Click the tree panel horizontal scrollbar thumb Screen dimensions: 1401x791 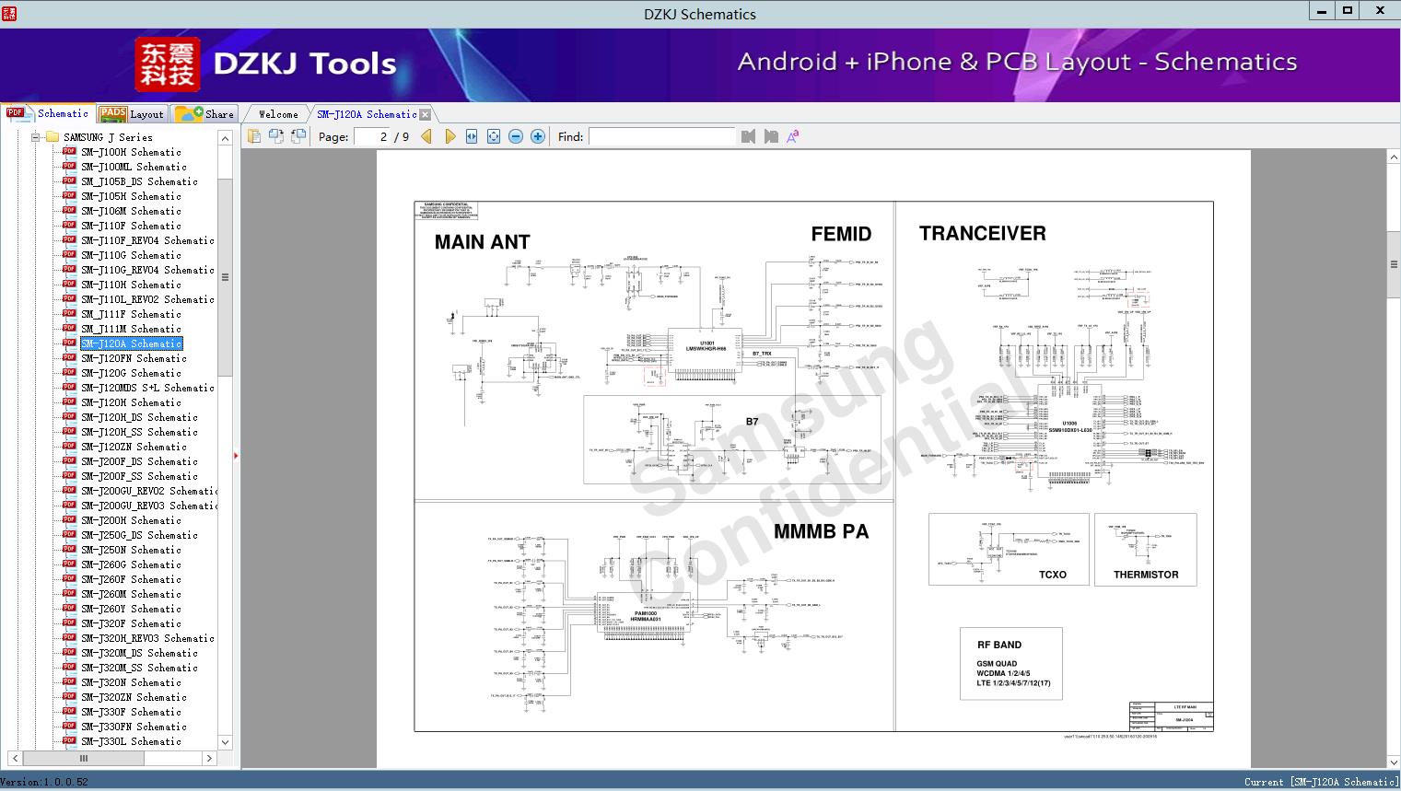(x=84, y=758)
